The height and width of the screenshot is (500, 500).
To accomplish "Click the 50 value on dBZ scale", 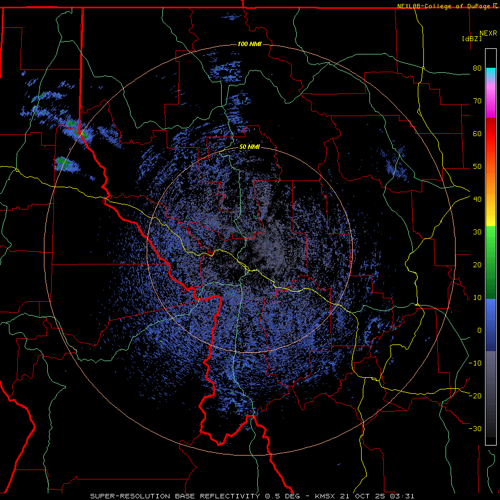I will pyautogui.click(x=477, y=167).
